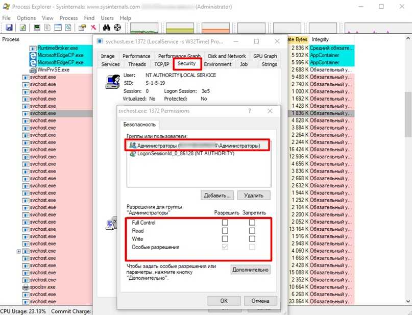Click the binoculars Find Handle icon
Screen dimensions: 412x315
pyautogui.click(x=107, y=28)
